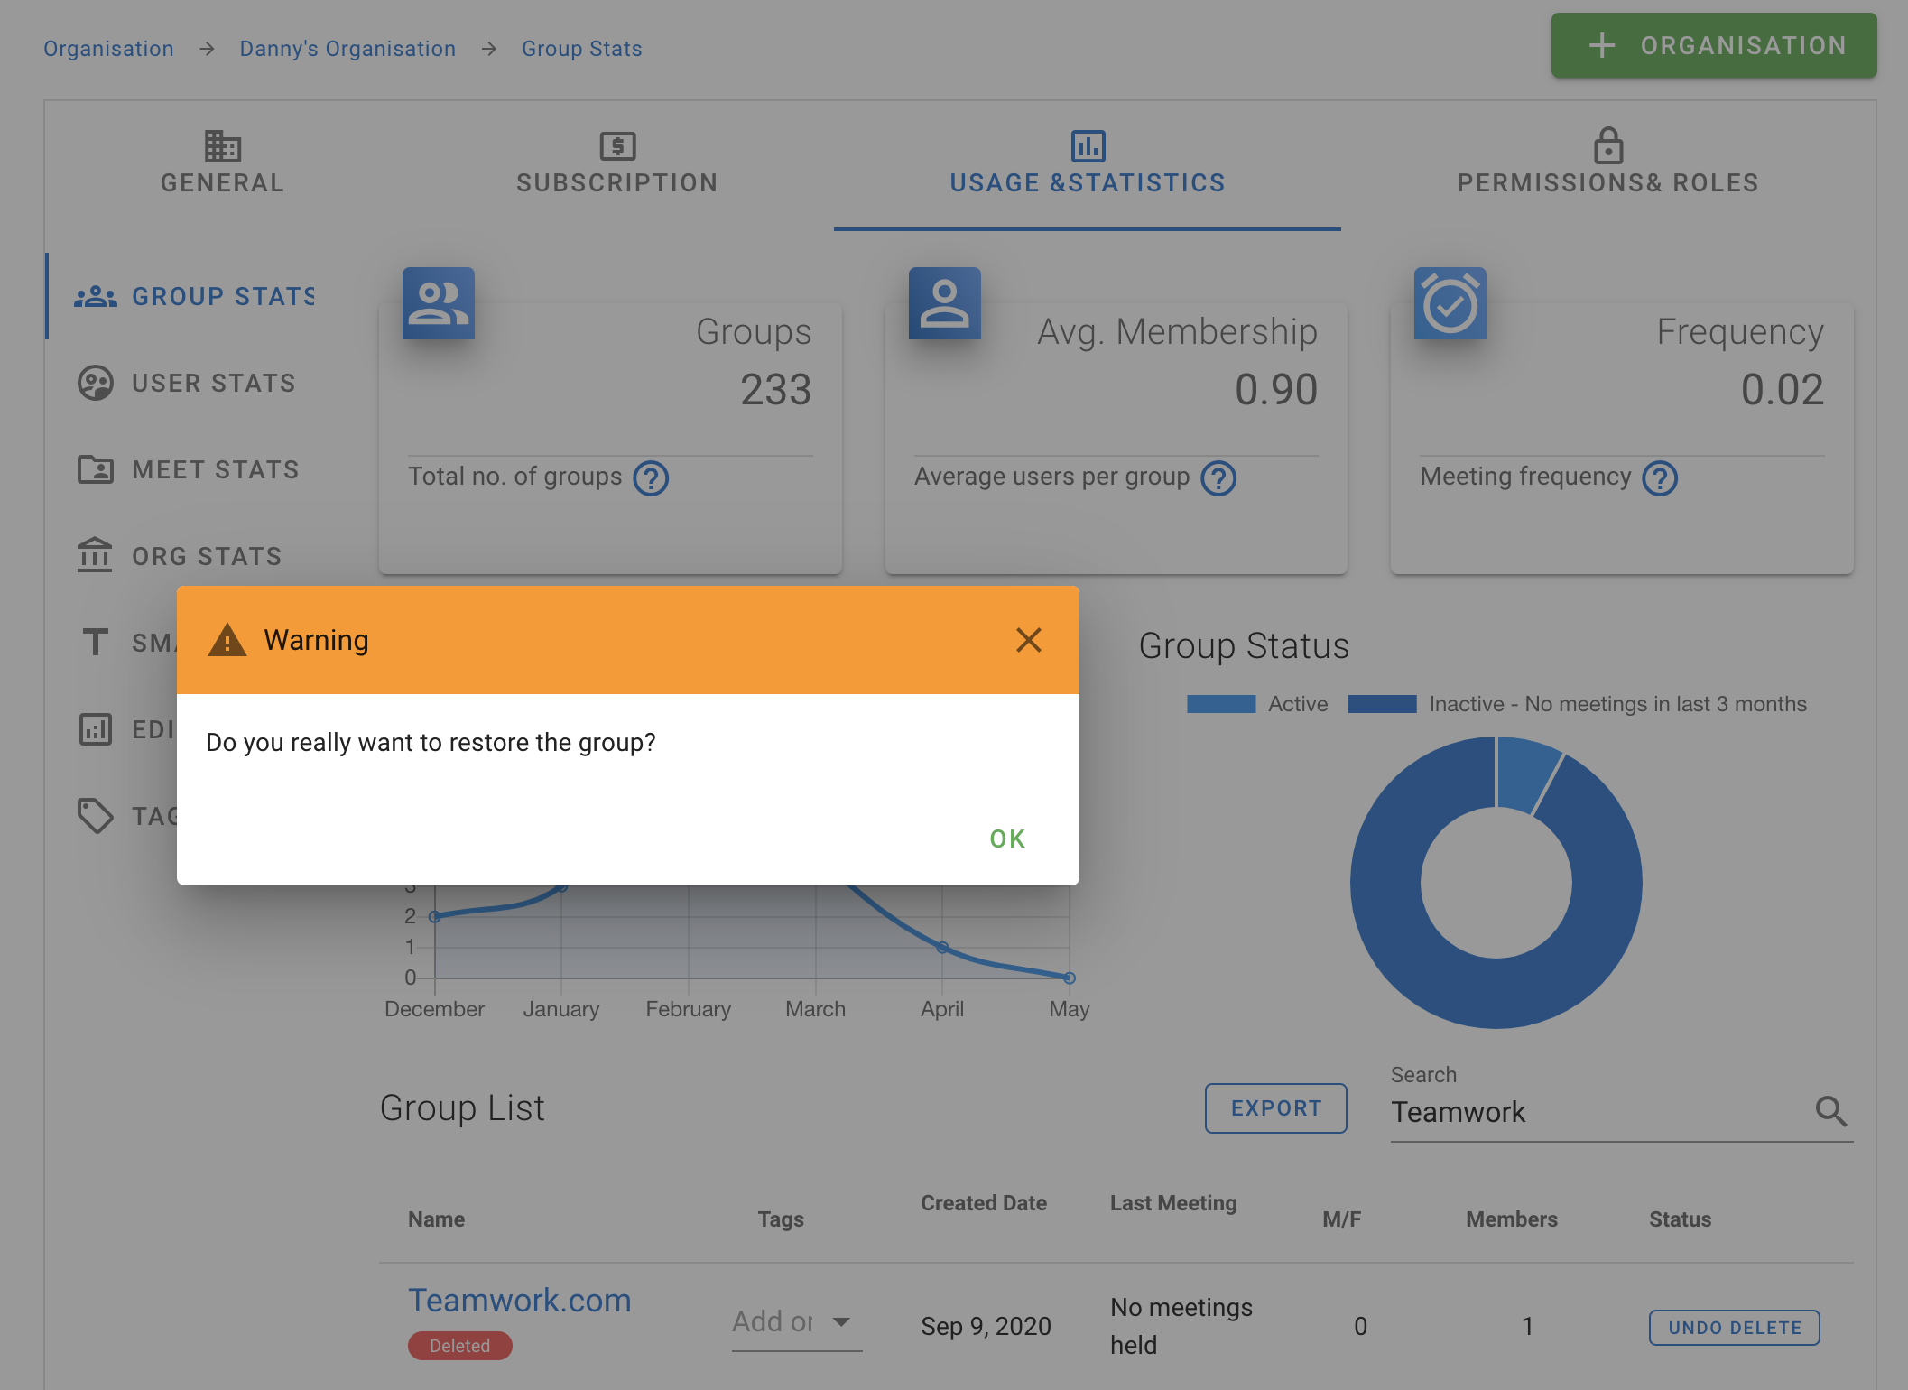The height and width of the screenshot is (1390, 1908).
Task: Show help for Meeting frequency
Action: point(1660,477)
